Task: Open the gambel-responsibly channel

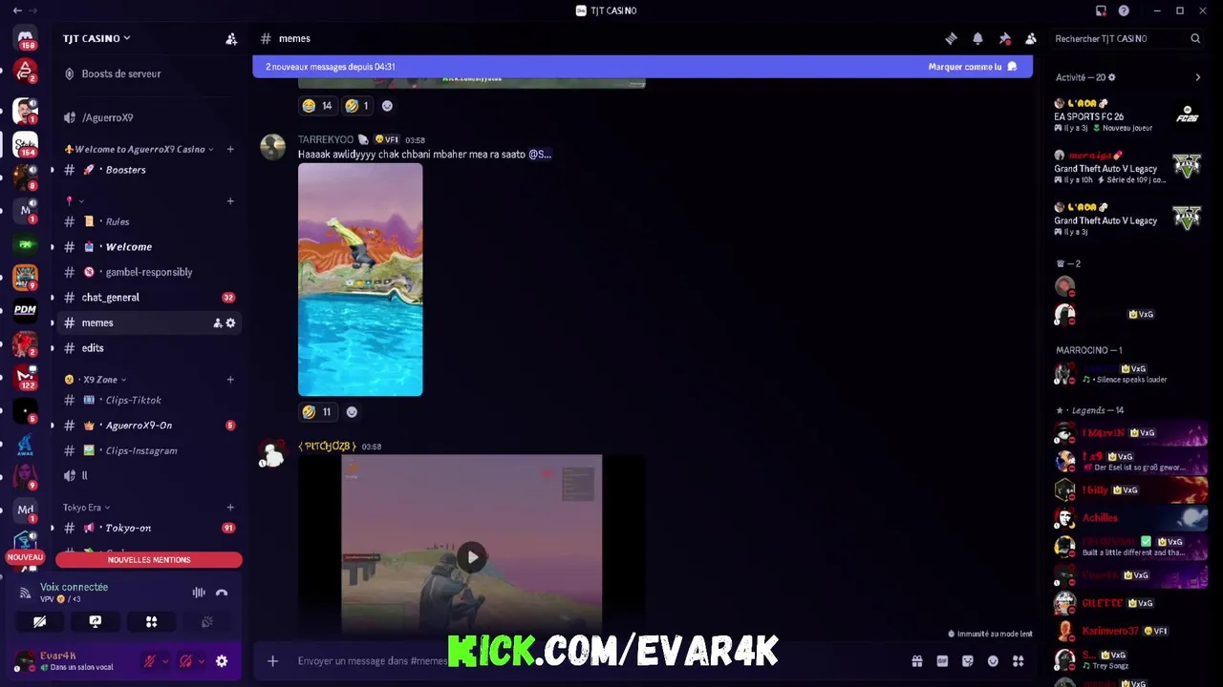Action: (148, 272)
